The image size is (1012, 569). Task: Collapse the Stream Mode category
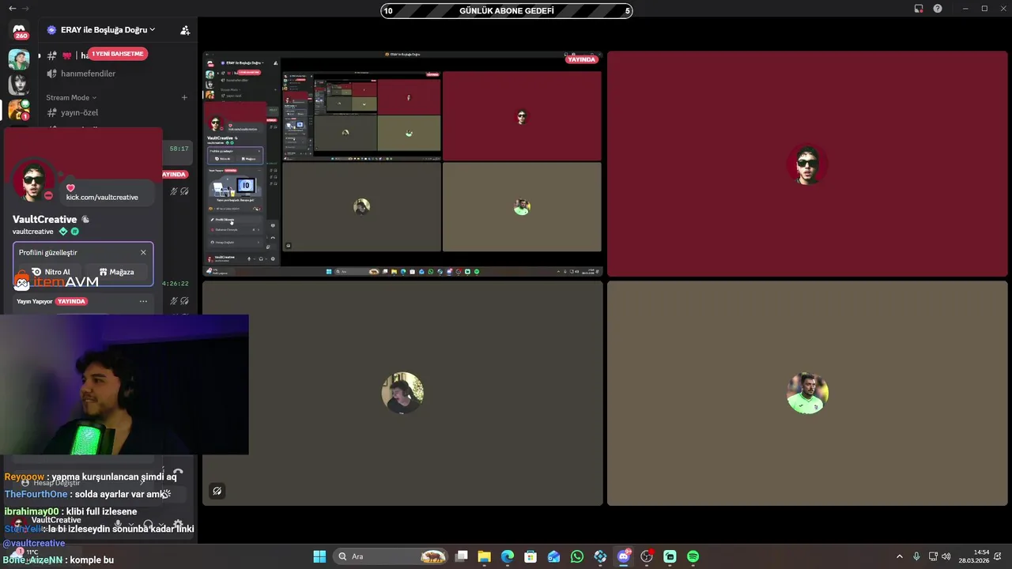tap(71, 98)
